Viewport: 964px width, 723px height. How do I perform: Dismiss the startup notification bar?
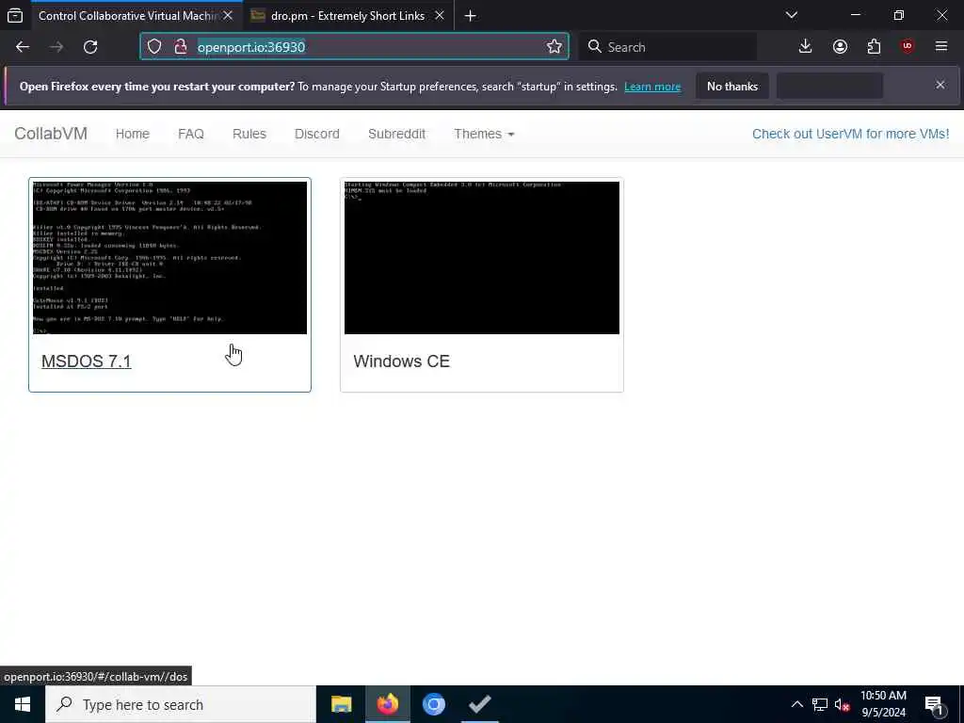pyautogui.click(x=940, y=85)
